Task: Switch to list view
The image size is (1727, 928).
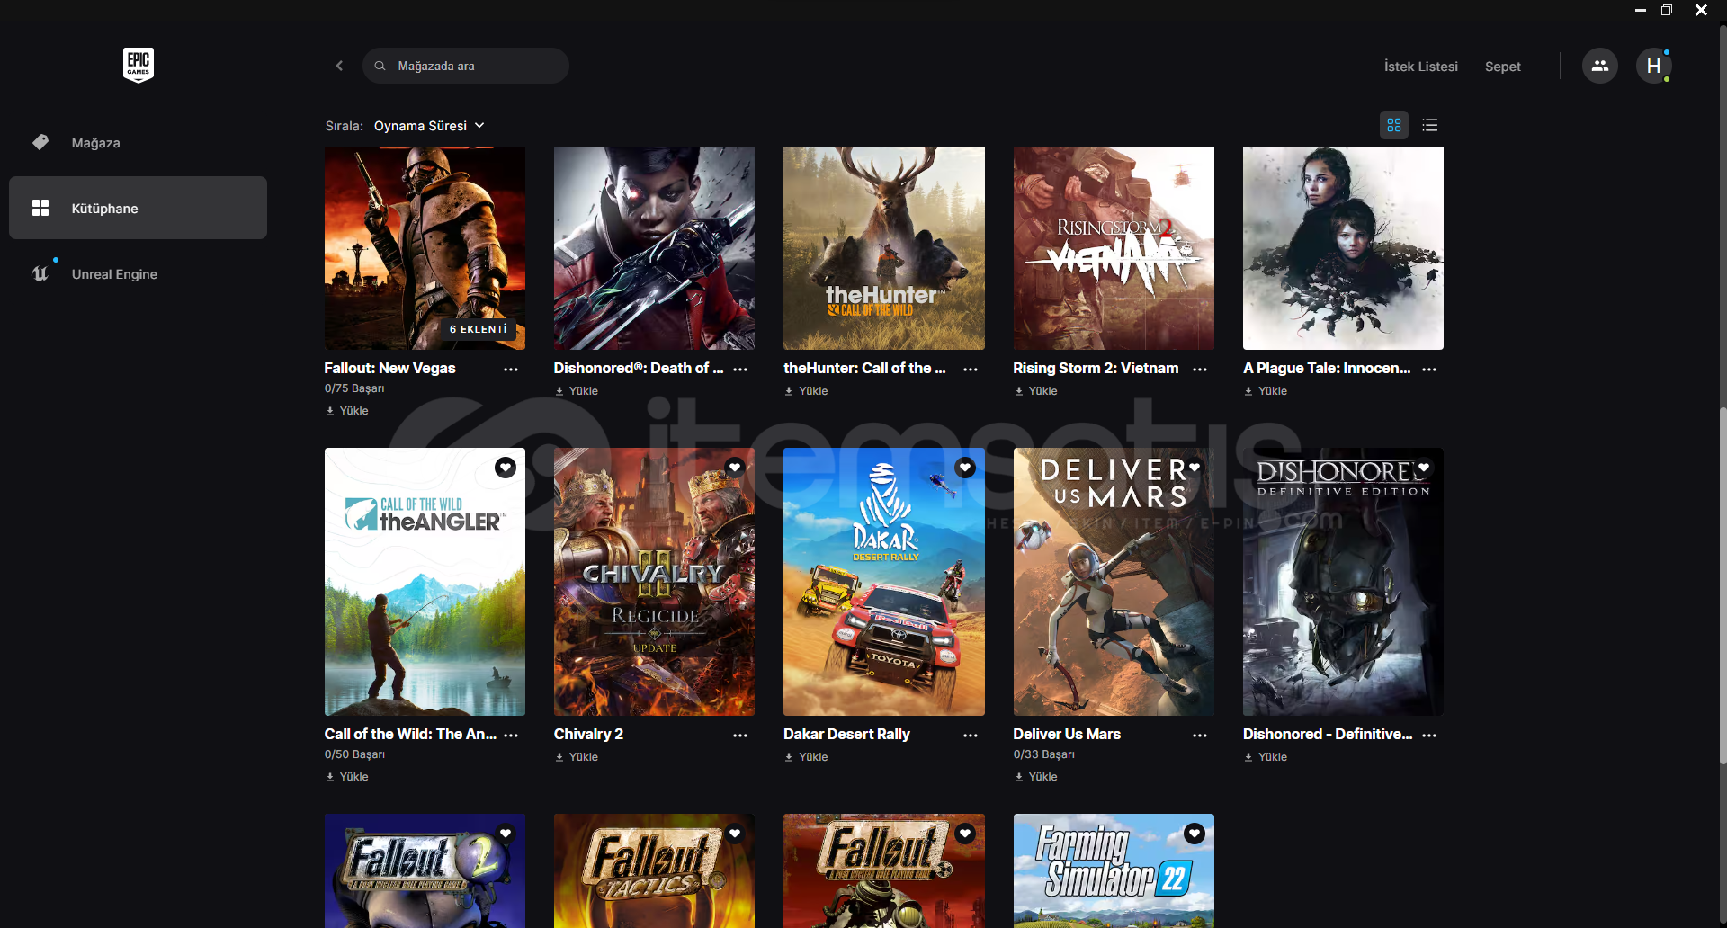Action: tap(1430, 125)
